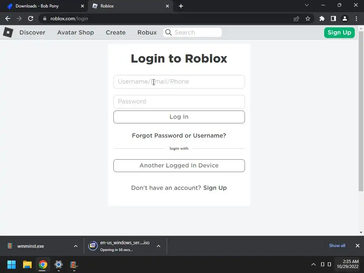The height and width of the screenshot is (273, 364).
Task: Click Another Logged In Device button
Action: [179, 166]
